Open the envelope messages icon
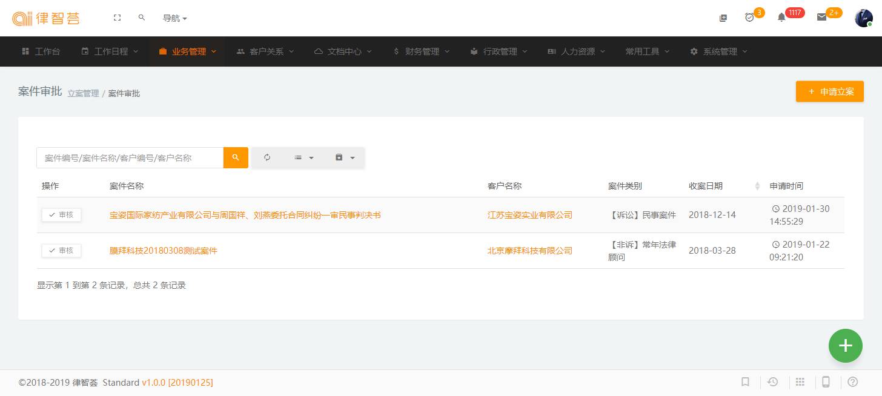This screenshot has height=396, width=882. [x=821, y=18]
